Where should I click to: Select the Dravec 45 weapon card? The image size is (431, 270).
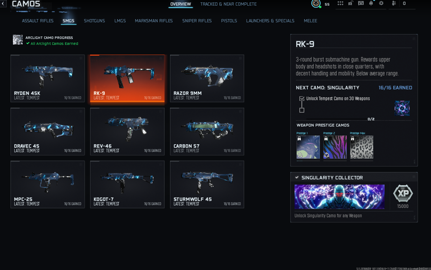coord(48,131)
